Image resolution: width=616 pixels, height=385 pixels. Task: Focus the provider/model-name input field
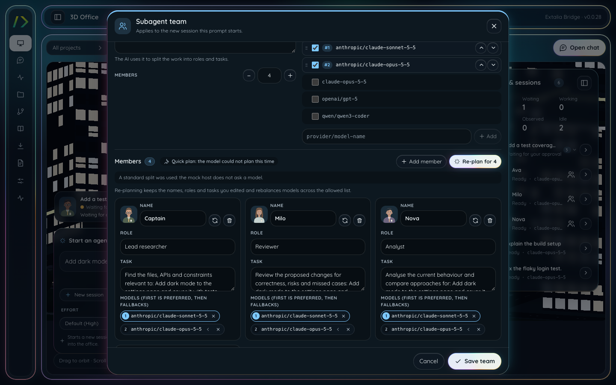coord(387,136)
